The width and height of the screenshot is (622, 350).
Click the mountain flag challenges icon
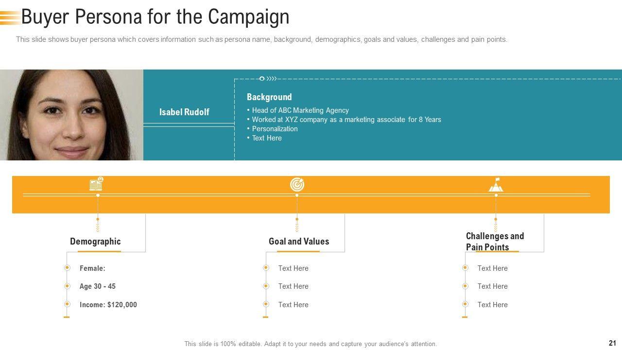pos(496,185)
